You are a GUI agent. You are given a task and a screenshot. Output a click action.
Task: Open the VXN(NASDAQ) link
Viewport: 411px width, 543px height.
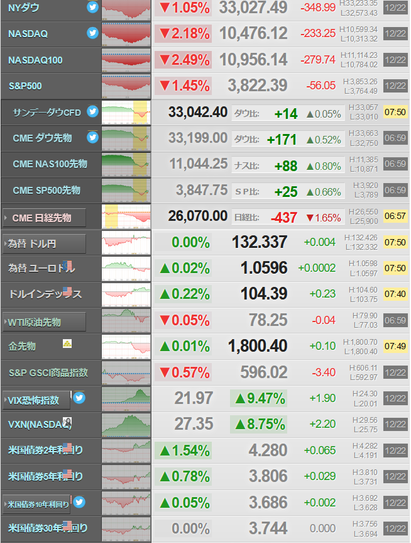click(40, 424)
